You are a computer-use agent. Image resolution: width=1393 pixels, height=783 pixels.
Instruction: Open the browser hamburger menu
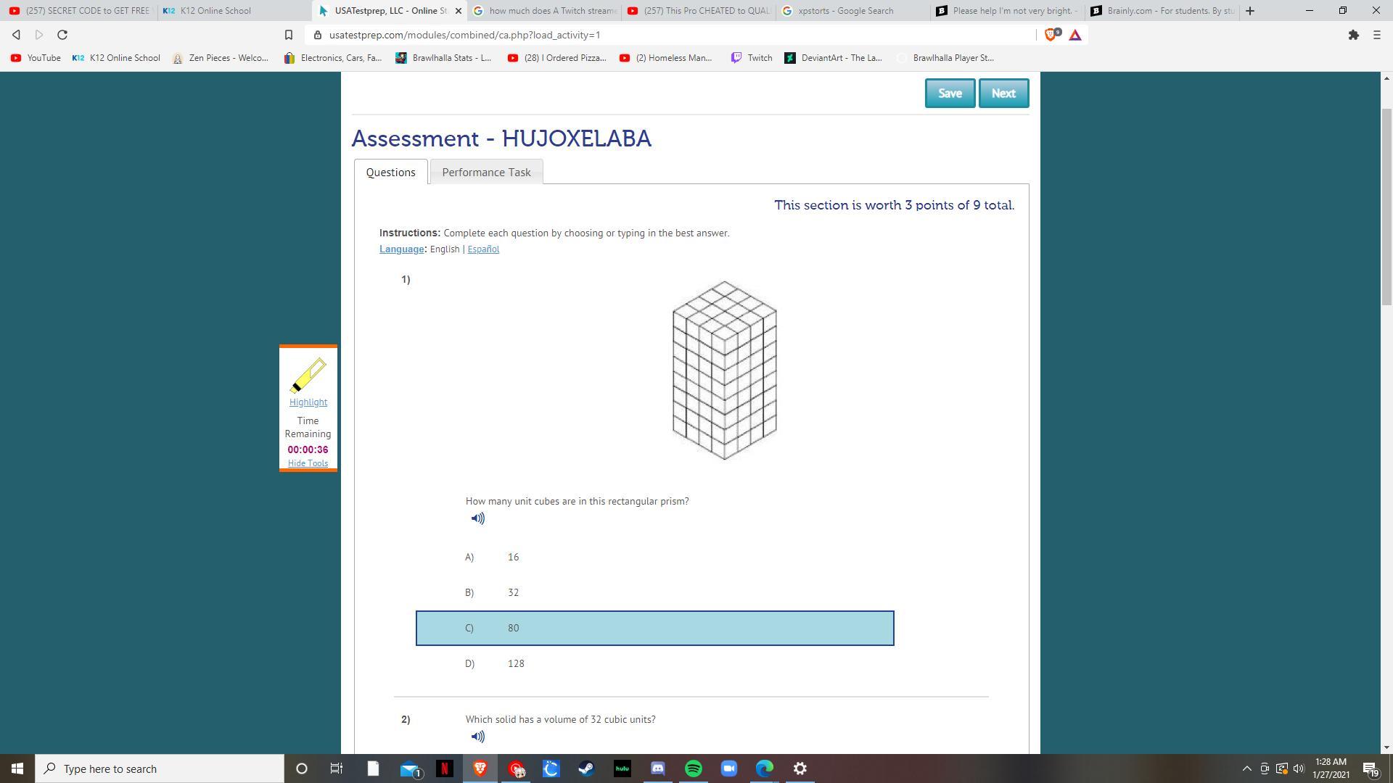click(1376, 35)
